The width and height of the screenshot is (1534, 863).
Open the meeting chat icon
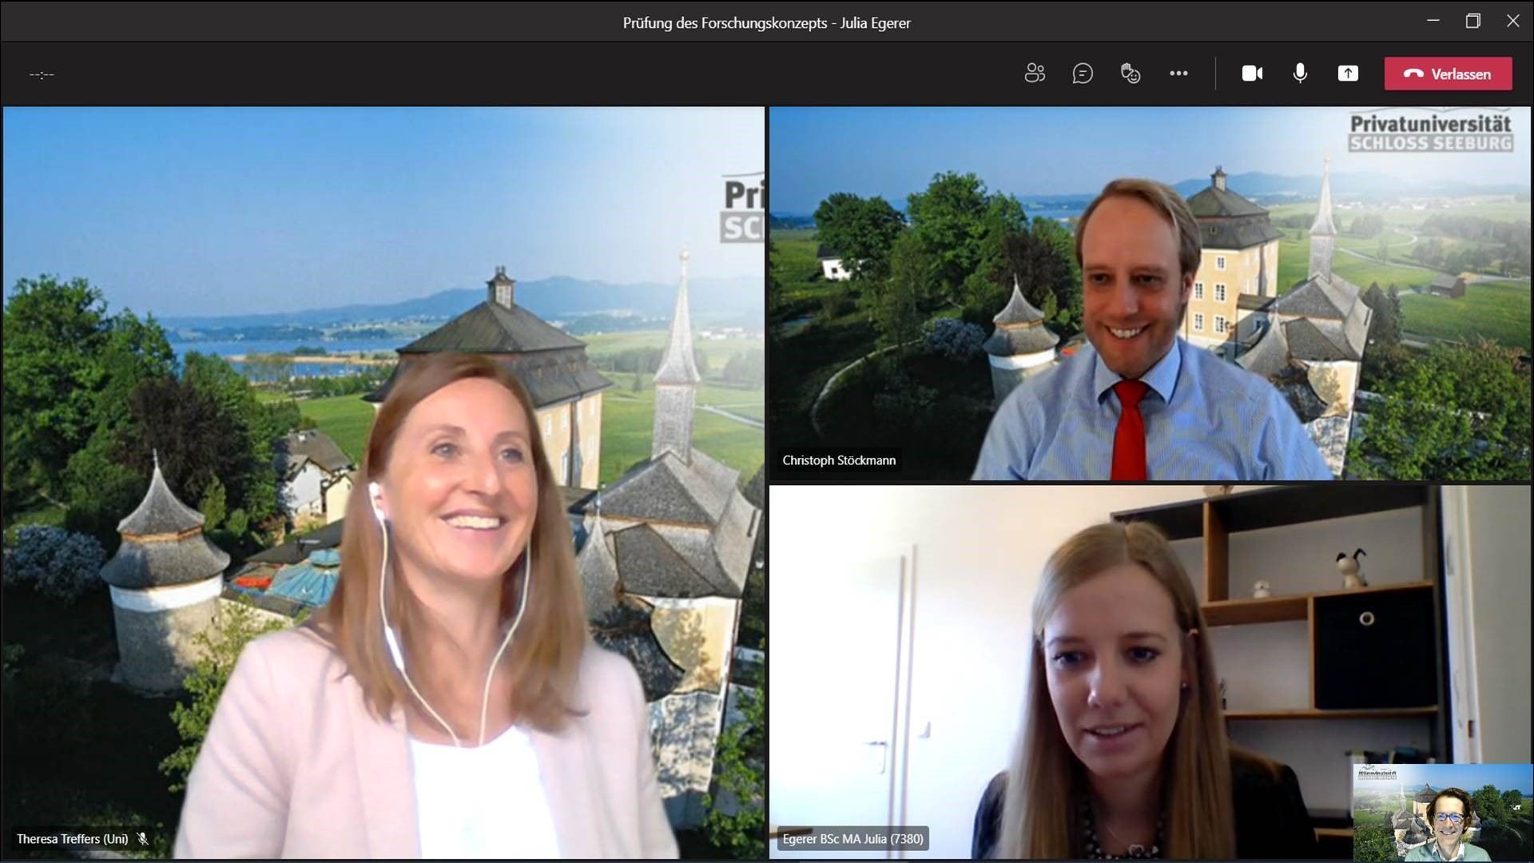(1083, 74)
